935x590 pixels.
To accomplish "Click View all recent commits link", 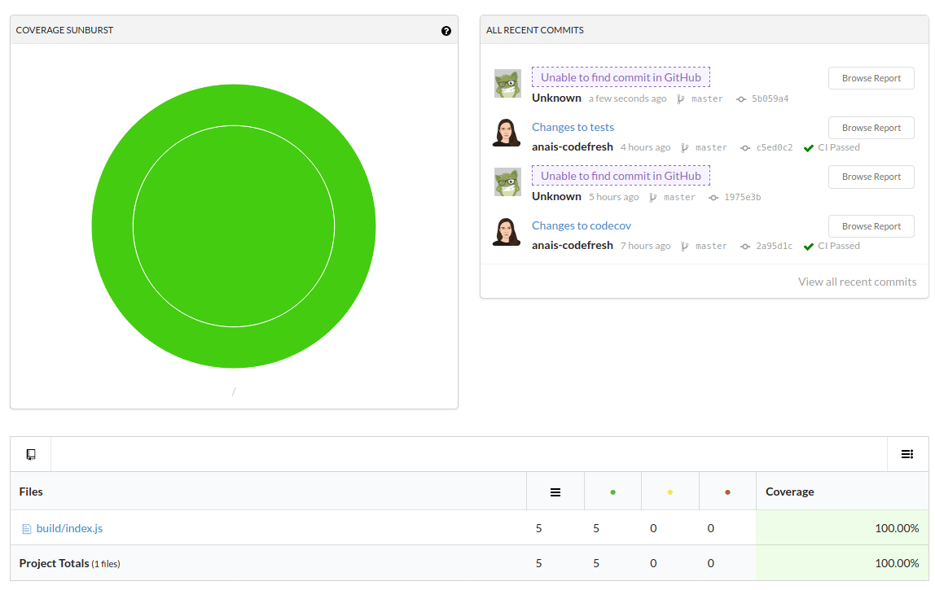I will (x=857, y=282).
